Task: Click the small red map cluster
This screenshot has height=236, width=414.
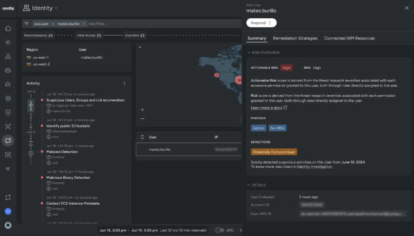Action: click(x=217, y=75)
